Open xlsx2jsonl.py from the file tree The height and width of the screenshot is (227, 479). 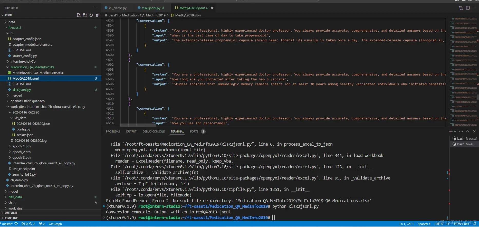[22, 90]
